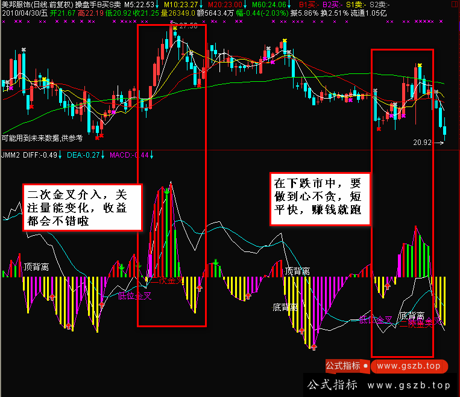Click the cyan arrow after DIFF value
The width and height of the screenshot is (460, 397).
coord(61,155)
